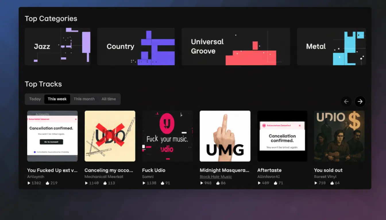Viewport: 386px width, 220px height.
Task: Open the Metal category card
Action: [331, 46]
